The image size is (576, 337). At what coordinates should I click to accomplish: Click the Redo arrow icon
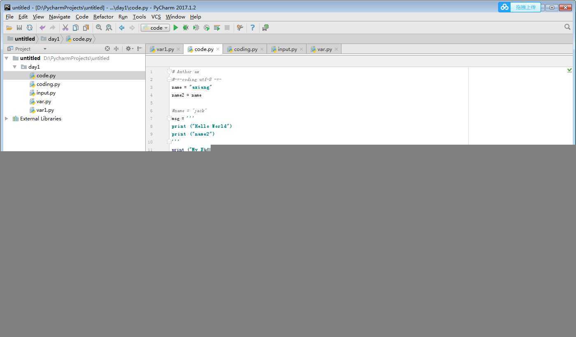[x=52, y=28]
